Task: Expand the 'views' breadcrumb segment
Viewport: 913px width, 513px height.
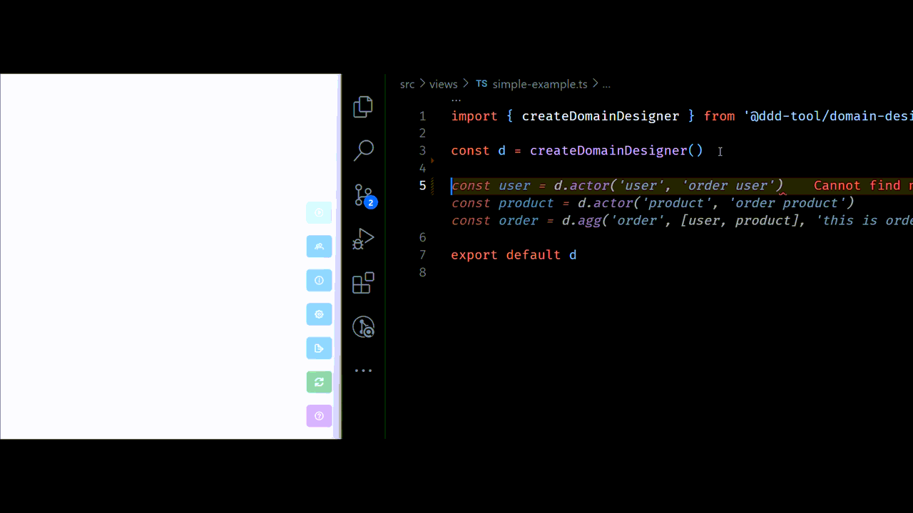Action: (x=443, y=84)
